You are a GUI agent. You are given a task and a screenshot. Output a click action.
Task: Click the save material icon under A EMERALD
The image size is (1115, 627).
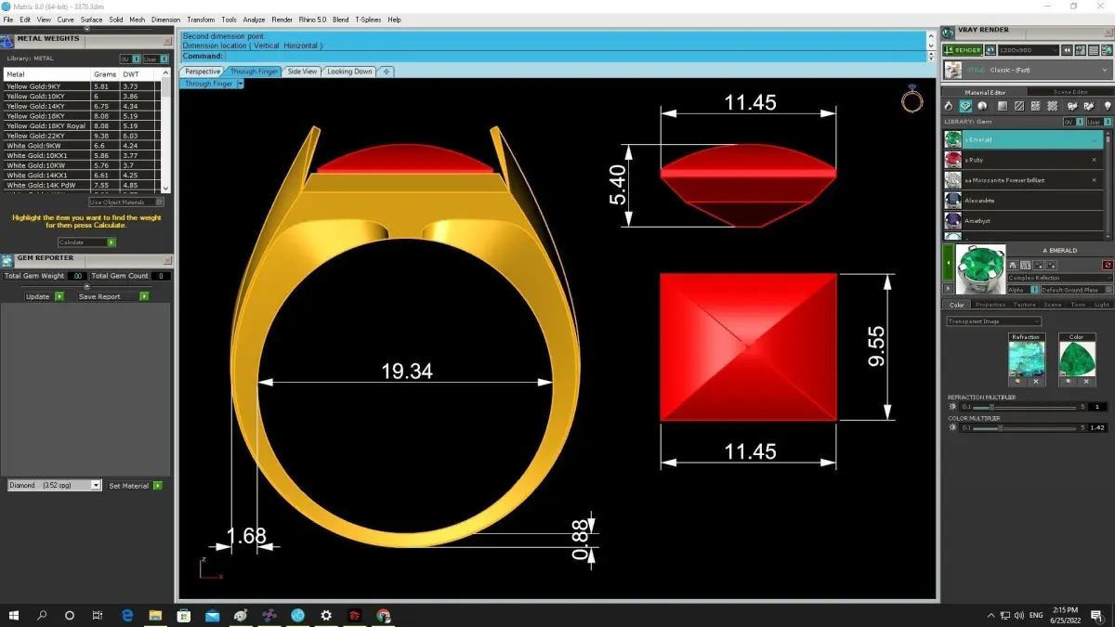click(1014, 266)
